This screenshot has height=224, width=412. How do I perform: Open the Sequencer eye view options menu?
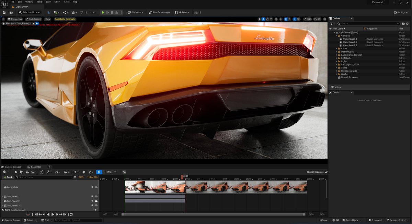pyautogui.click(x=58, y=172)
